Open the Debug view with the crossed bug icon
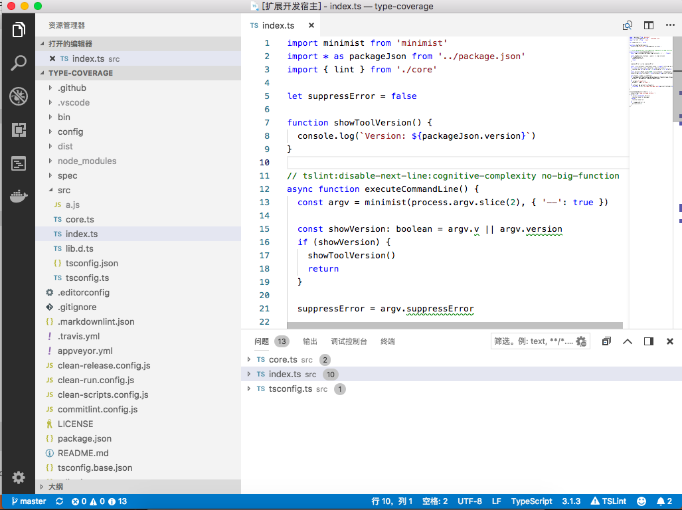 [18, 96]
